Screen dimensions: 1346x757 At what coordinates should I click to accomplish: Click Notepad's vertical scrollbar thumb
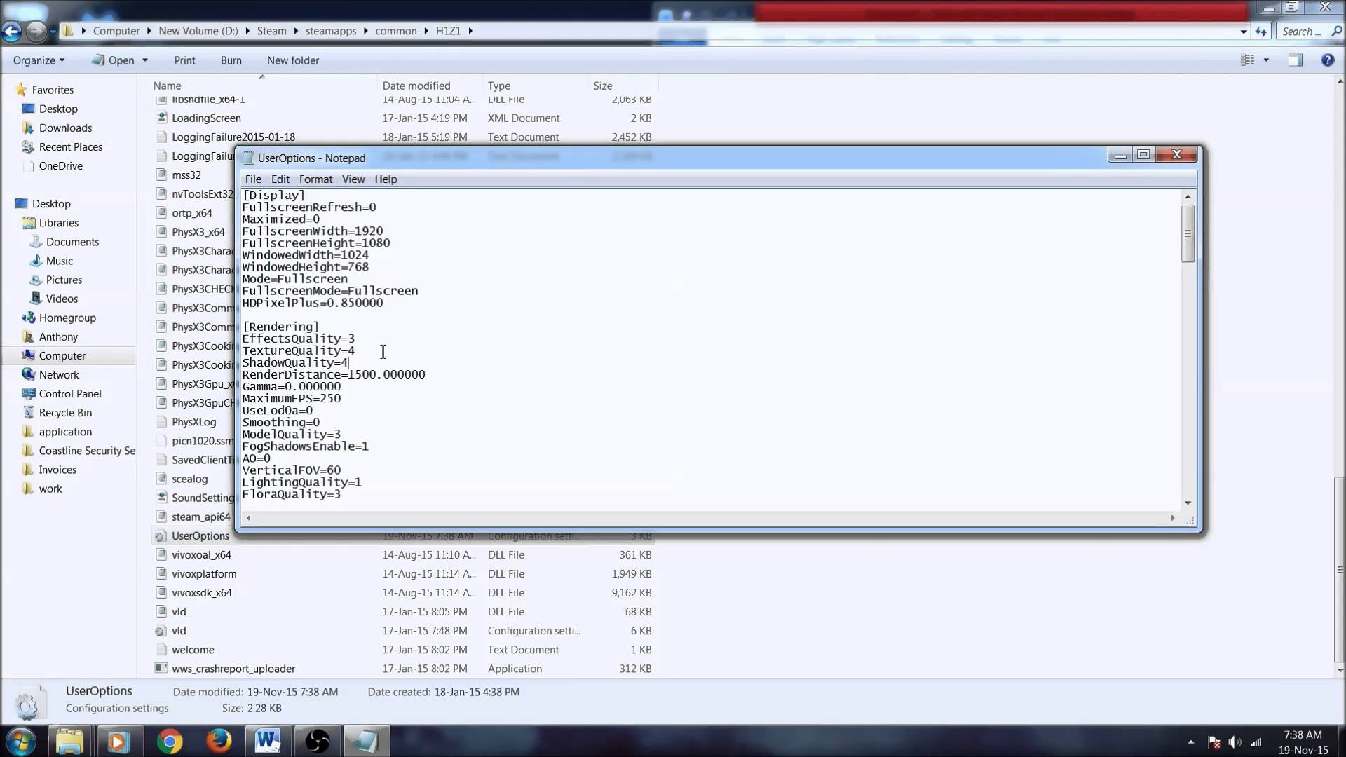(x=1188, y=234)
